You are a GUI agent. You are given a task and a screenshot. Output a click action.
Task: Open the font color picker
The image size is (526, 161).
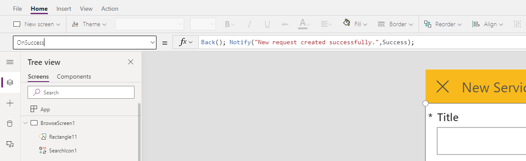pyautogui.click(x=304, y=24)
